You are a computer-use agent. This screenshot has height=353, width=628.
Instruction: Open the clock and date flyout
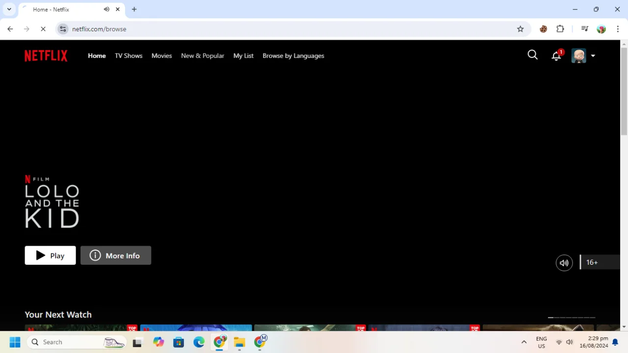point(594,342)
